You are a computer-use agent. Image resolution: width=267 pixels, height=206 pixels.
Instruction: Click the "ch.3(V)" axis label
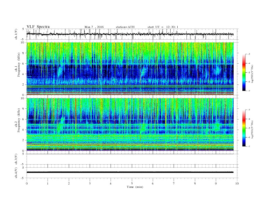(16, 159)
